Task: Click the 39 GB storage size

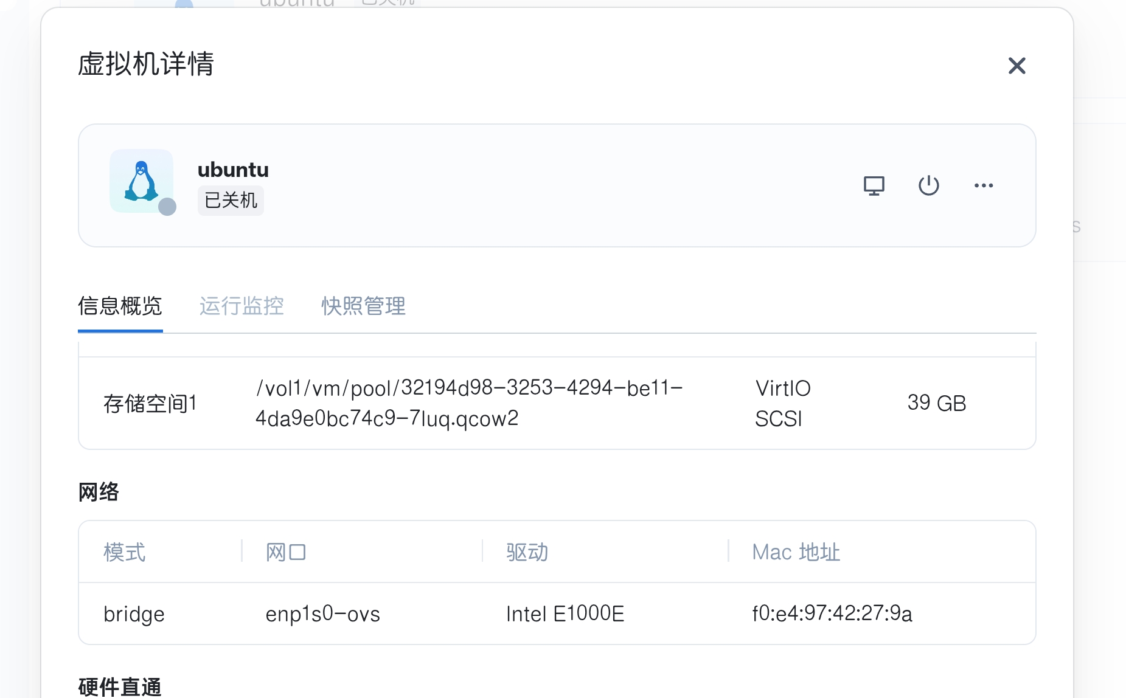Action: pyautogui.click(x=936, y=403)
